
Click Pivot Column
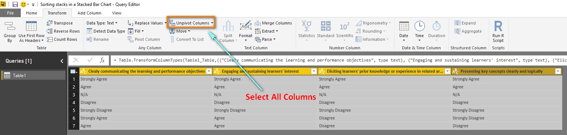click(x=144, y=39)
